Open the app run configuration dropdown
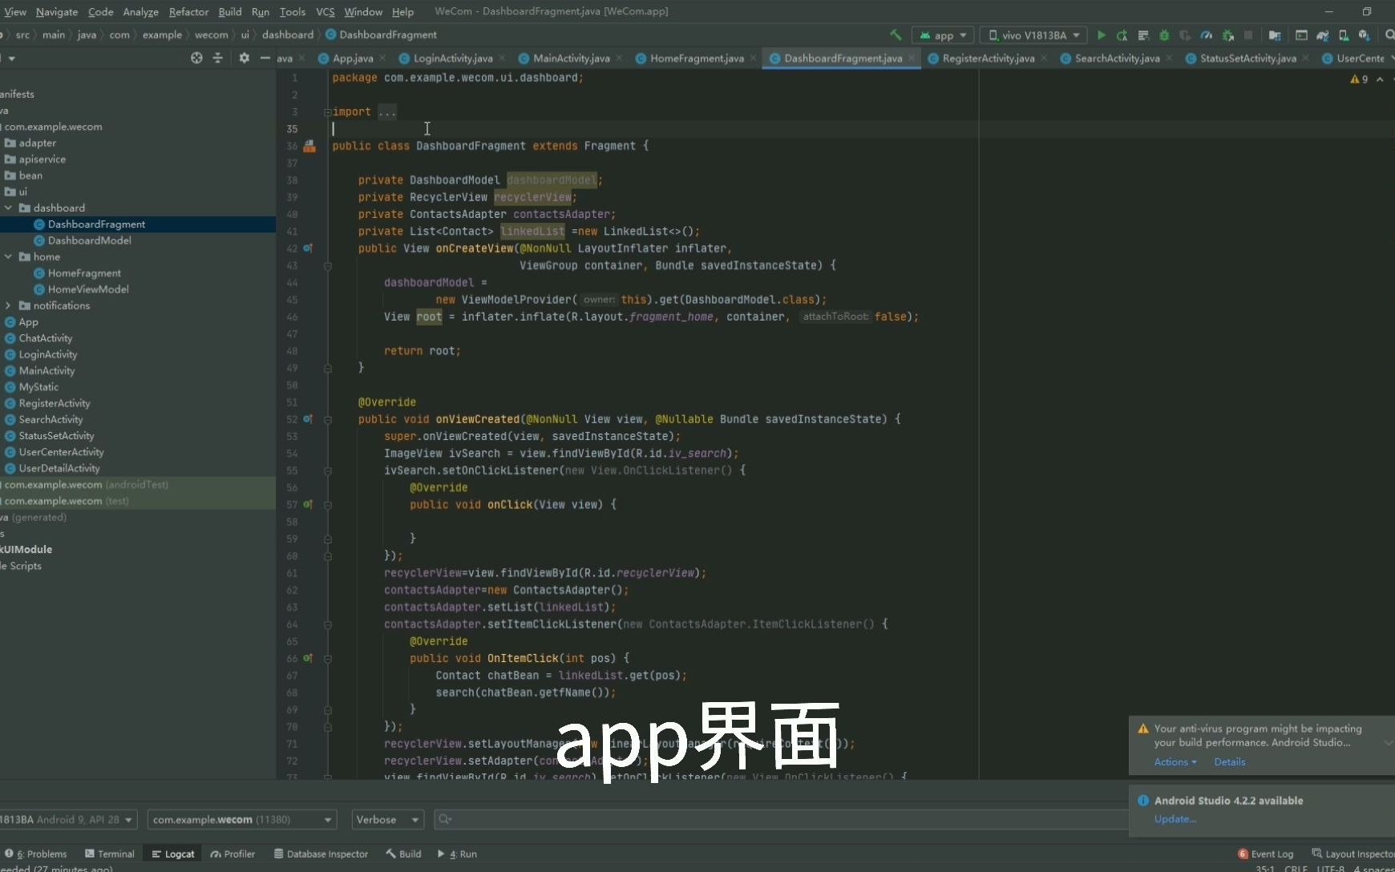 [943, 35]
